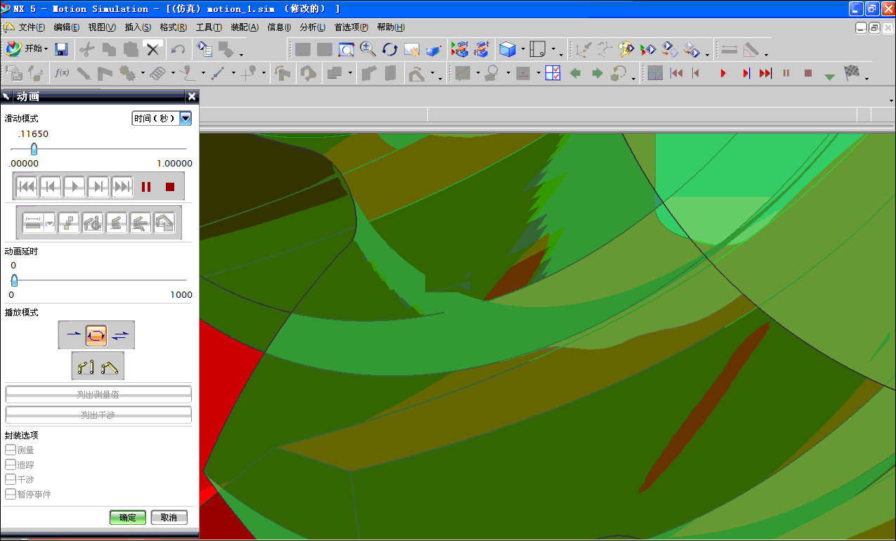Select the retrace back-and-forth playback mode
This screenshot has height=541, width=896.
click(x=120, y=335)
